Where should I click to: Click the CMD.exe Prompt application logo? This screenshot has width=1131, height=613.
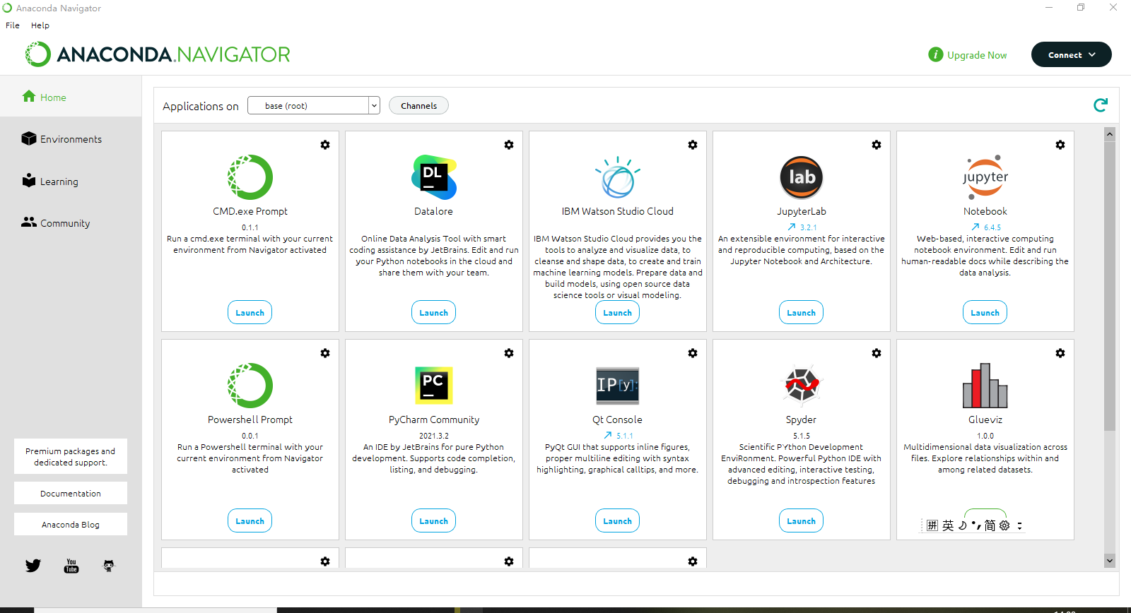pyautogui.click(x=250, y=177)
